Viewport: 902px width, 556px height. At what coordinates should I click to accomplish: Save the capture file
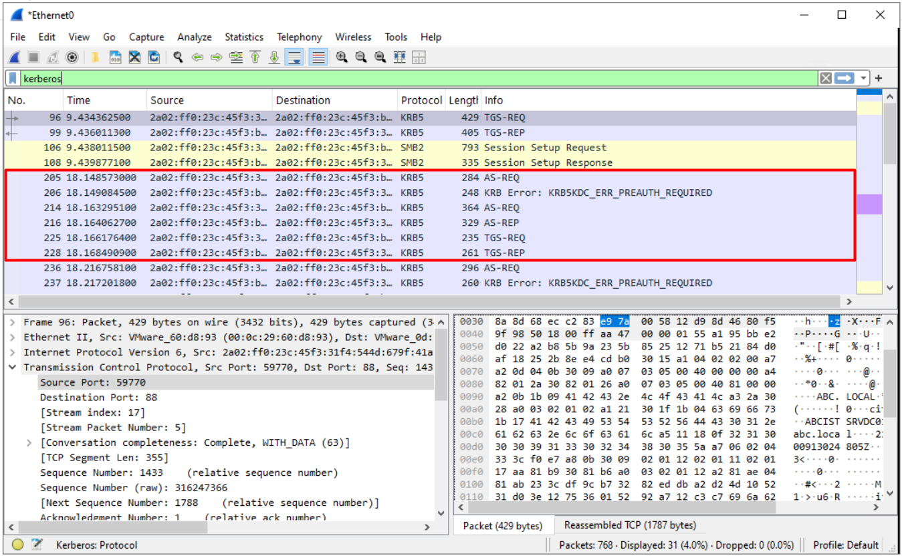coord(115,57)
